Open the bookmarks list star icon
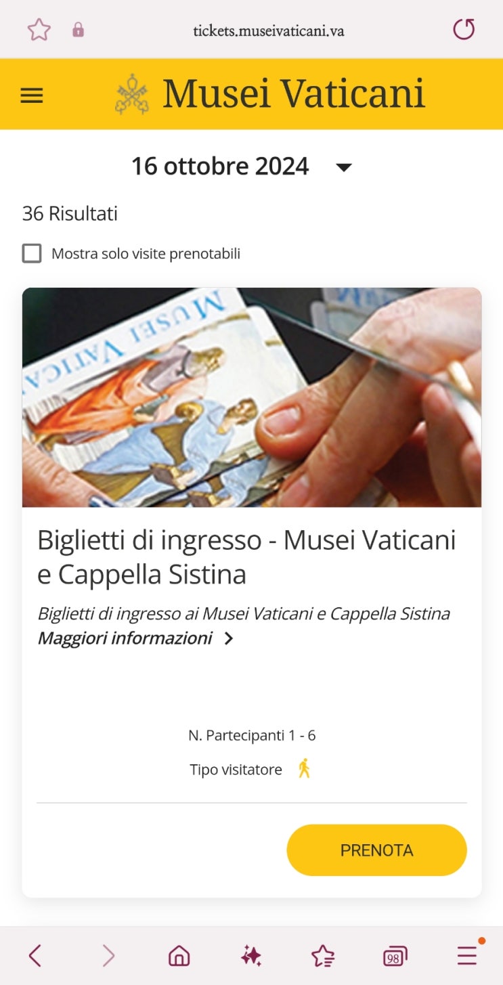The image size is (503, 985). tap(323, 956)
